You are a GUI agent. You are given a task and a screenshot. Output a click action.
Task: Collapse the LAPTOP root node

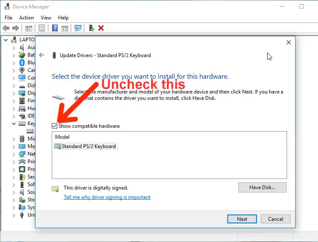coord(6,40)
